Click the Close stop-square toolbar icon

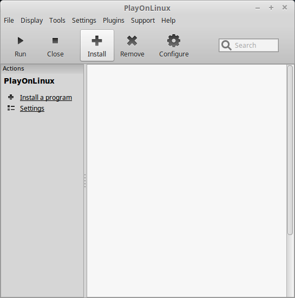55,41
